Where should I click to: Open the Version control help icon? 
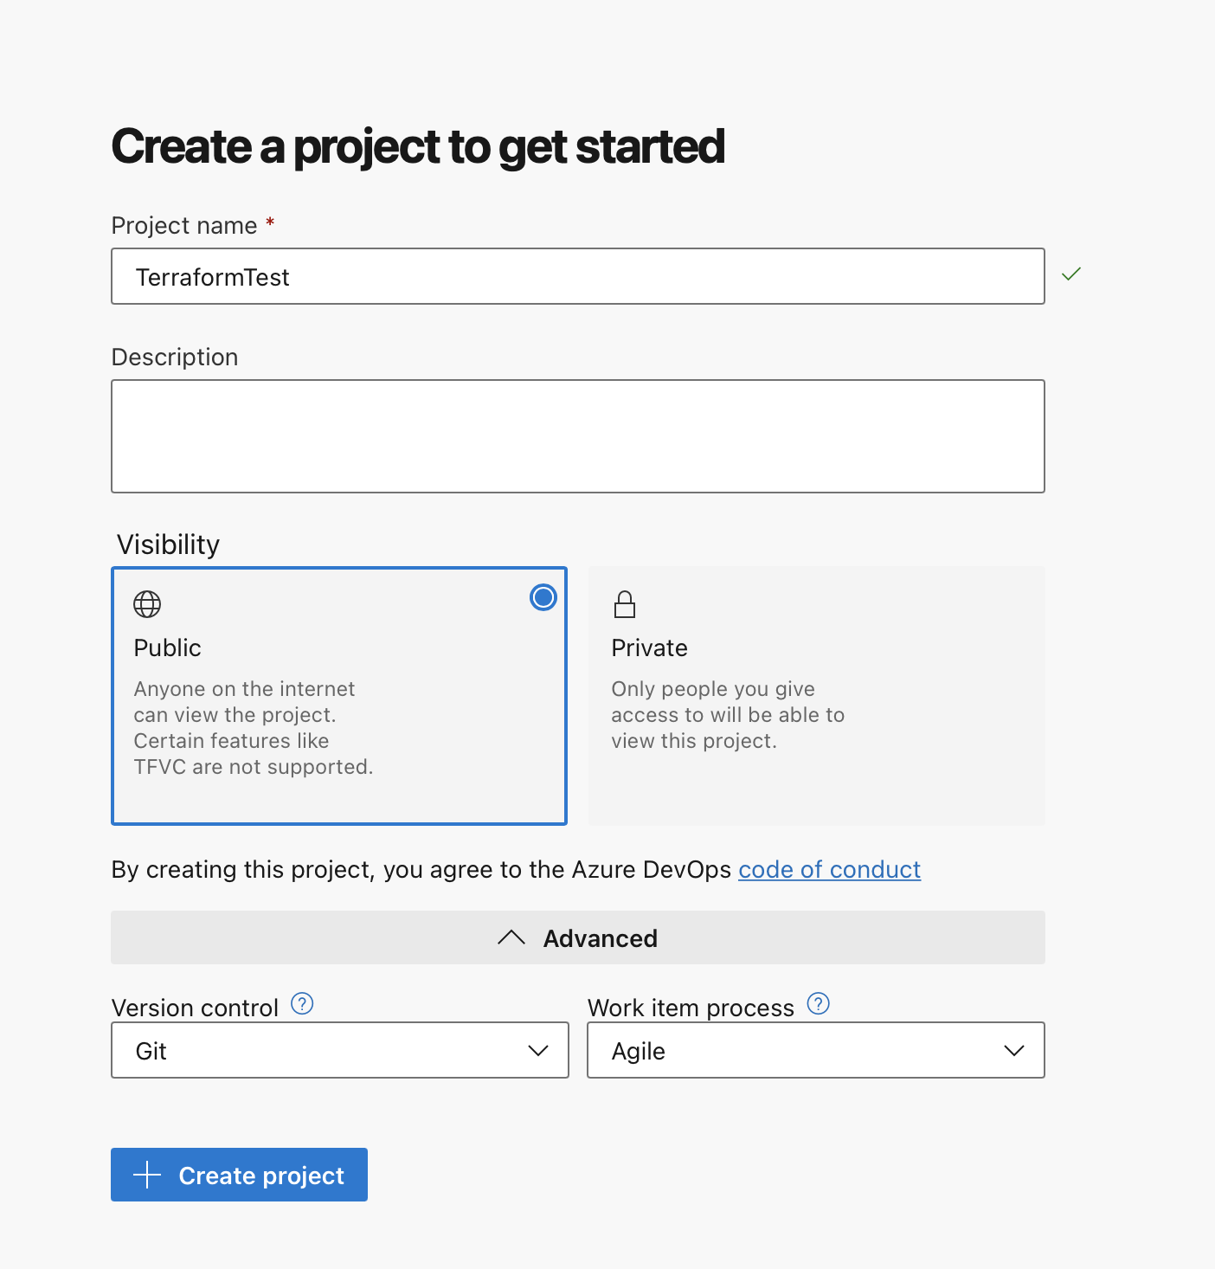coord(302,1004)
